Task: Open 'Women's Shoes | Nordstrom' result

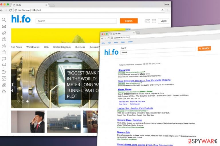Action: pyautogui.click(x=129, y=120)
